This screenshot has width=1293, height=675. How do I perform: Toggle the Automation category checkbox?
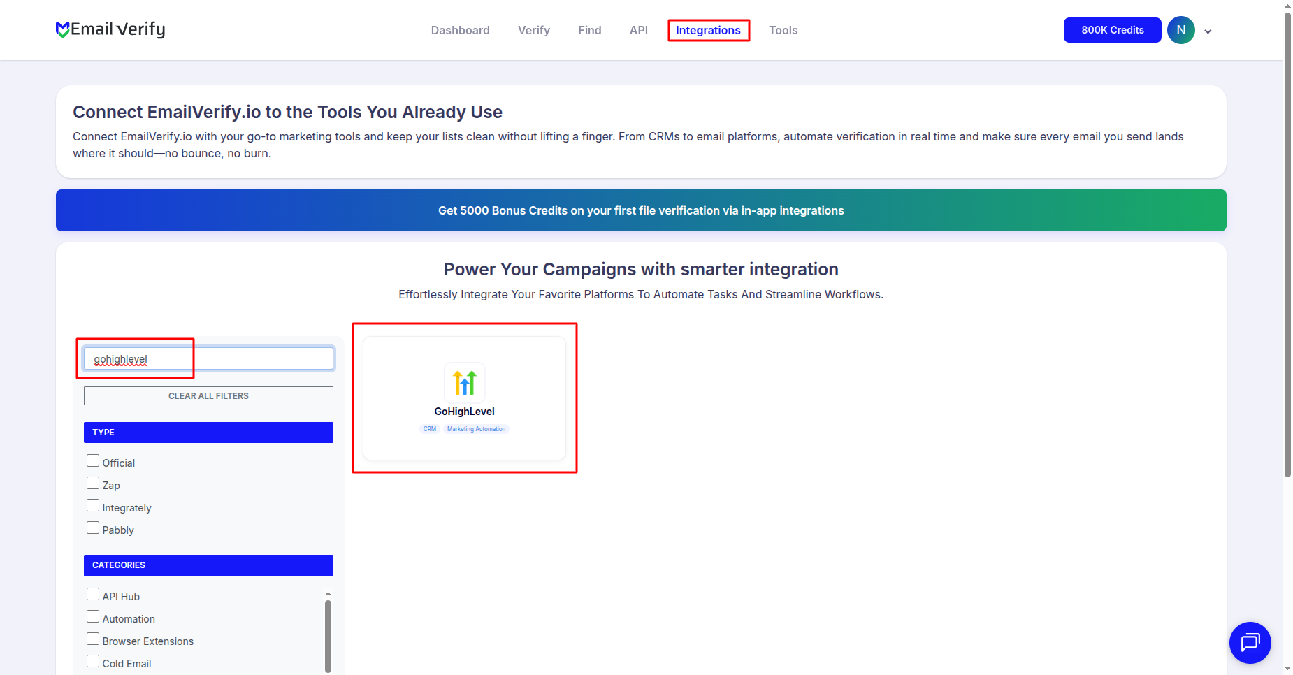coord(93,617)
